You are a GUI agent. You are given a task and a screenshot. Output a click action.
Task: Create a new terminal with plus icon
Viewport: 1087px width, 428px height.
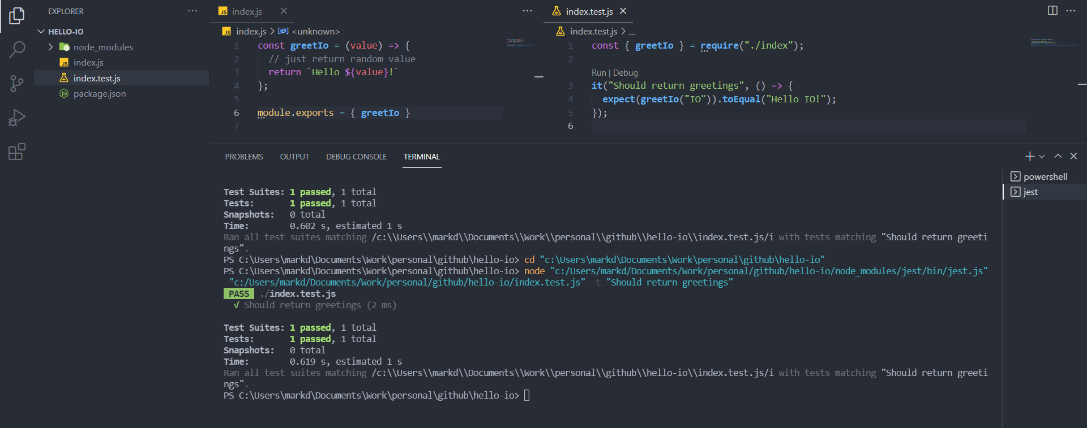point(1030,157)
